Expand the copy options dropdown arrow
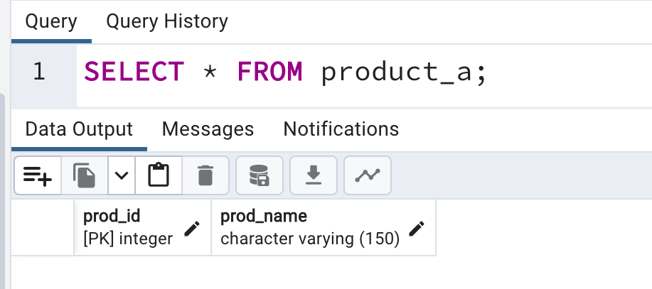 122,175
